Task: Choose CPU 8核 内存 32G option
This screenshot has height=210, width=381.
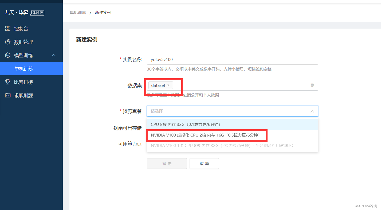Action: tap(232, 125)
